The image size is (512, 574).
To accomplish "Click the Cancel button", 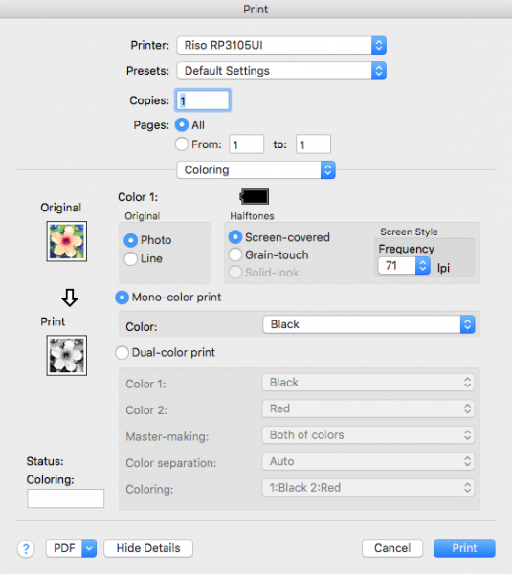I will [x=392, y=548].
